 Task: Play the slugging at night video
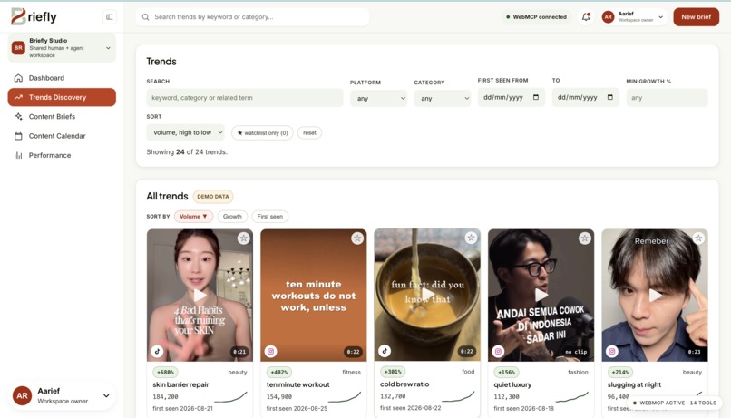pyautogui.click(x=655, y=295)
